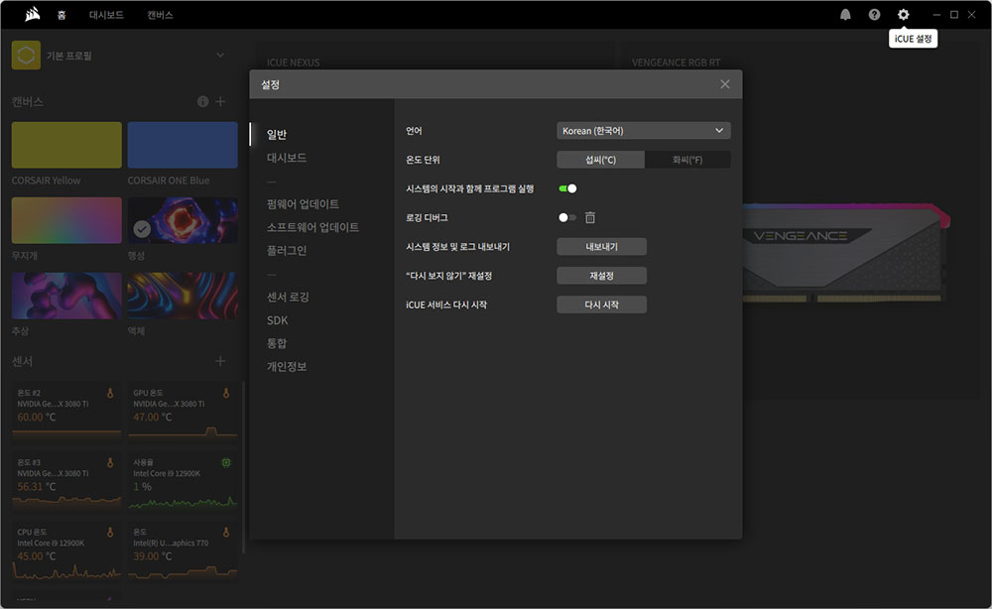Open the 홈 tab
This screenshot has width=992, height=609.
pos(62,15)
